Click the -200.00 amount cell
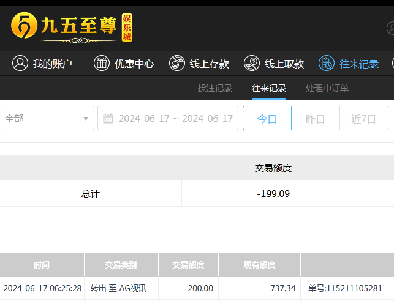The height and width of the screenshot is (301, 394). tap(199, 288)
